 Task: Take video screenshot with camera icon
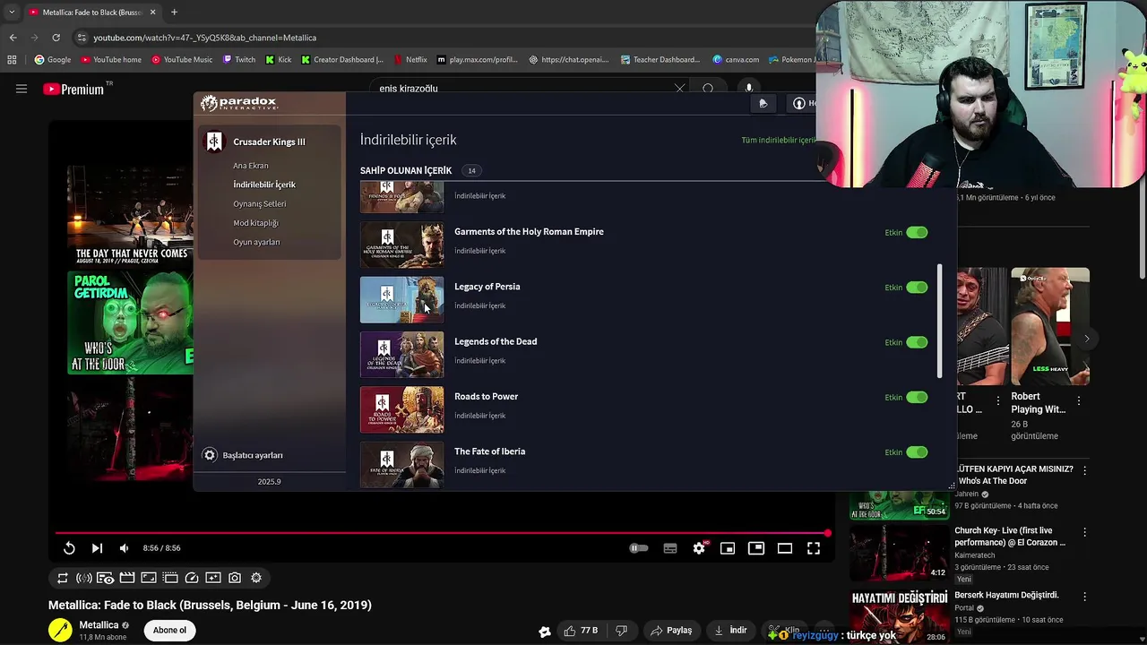click(235, 578)
